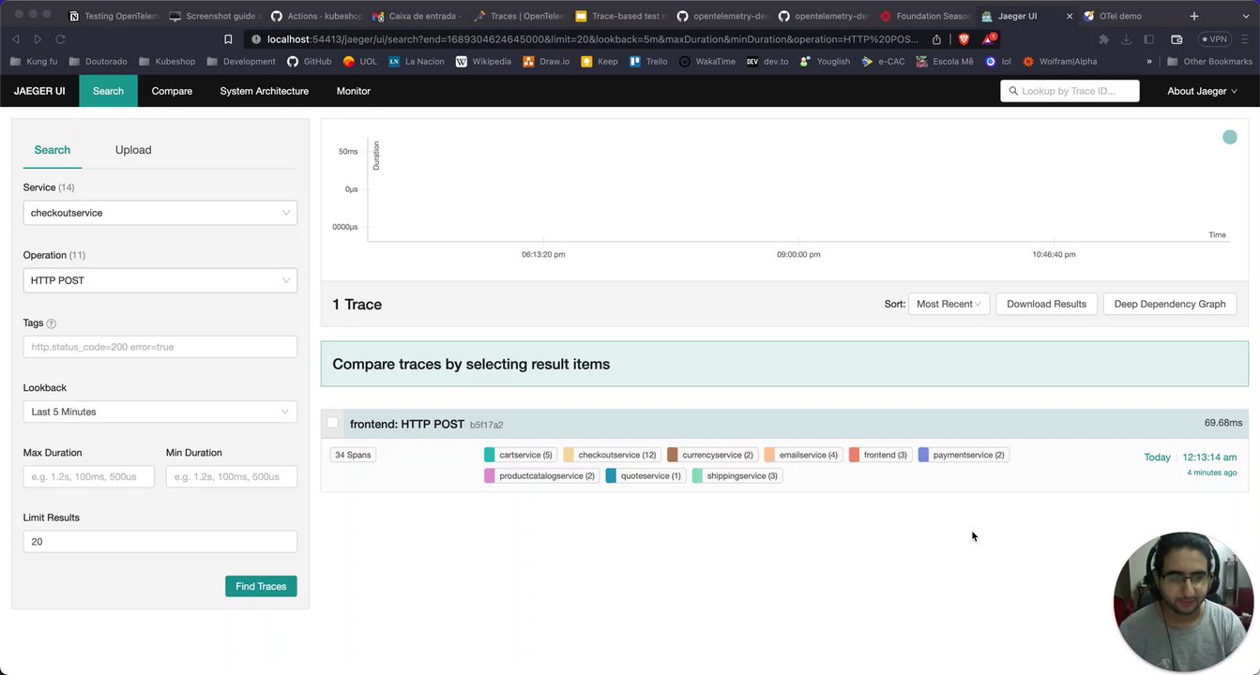Click the share icon in the address bar
Viewport: 1260px width, 675px height.
pyautogui.click(x=936, y=39)
